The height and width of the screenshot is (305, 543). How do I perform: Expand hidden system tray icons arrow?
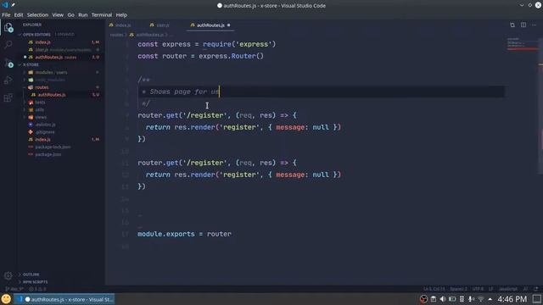coord(490,299)
